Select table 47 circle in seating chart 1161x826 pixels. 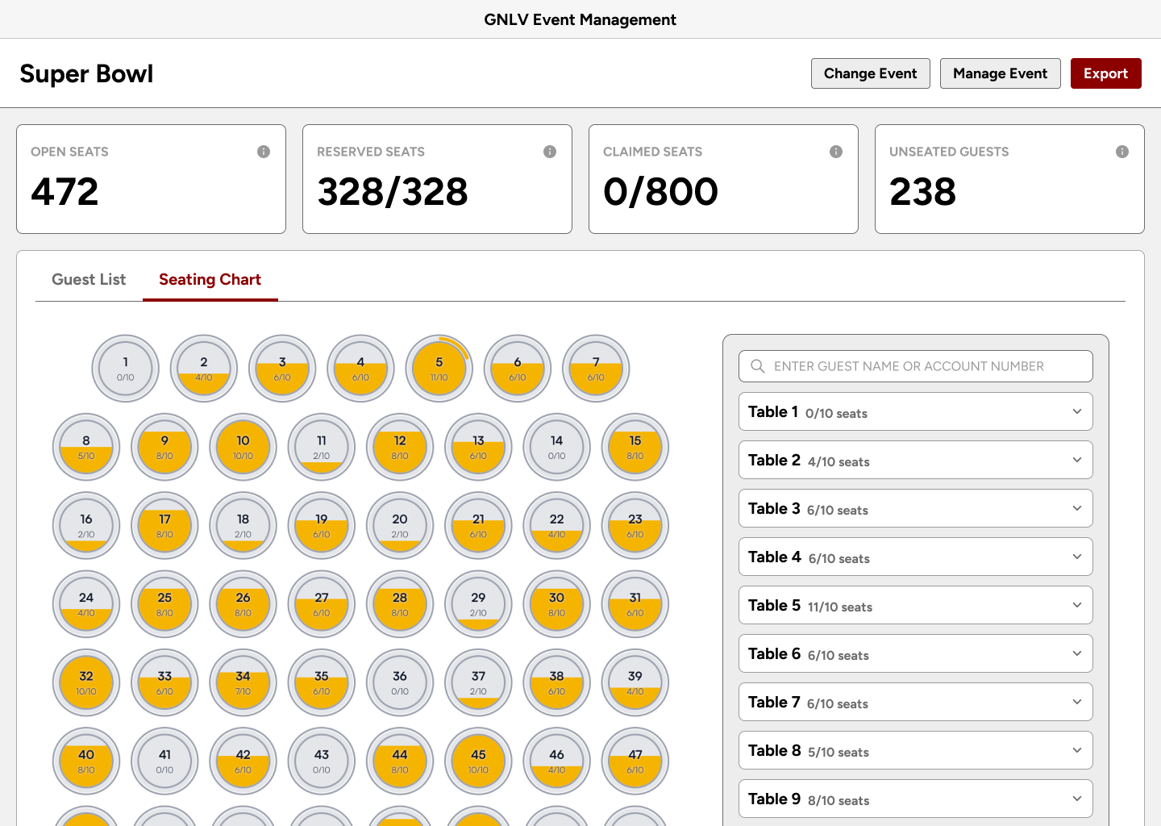pyautogui.click(x=635, y=761)
